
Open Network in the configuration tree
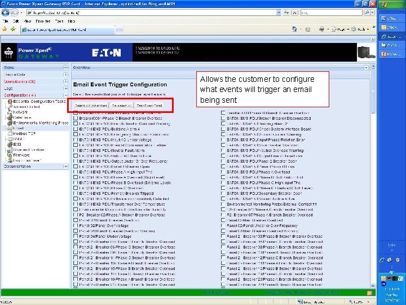click(20, 112)
